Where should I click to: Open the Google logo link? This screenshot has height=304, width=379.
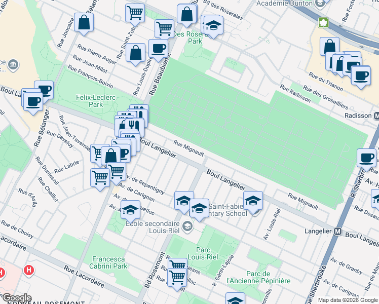[x=17, y=298]
